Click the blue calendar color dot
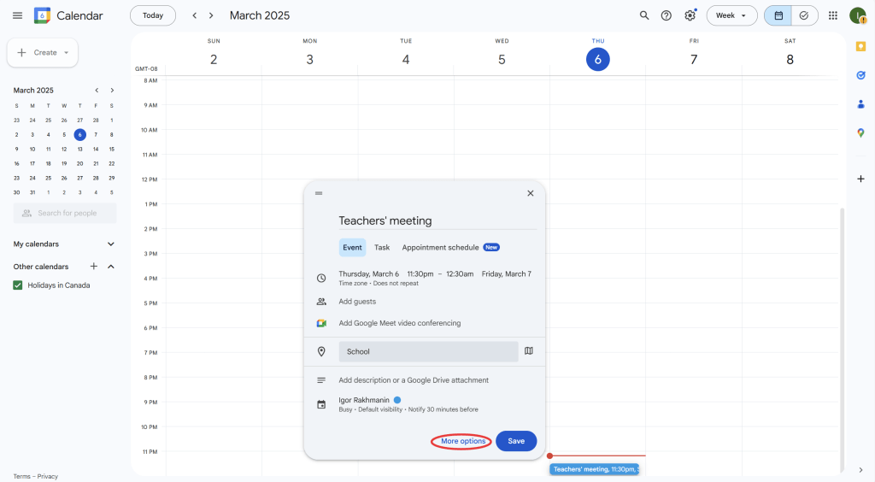Screen dimensions: 875x482 tap(397, 399)
